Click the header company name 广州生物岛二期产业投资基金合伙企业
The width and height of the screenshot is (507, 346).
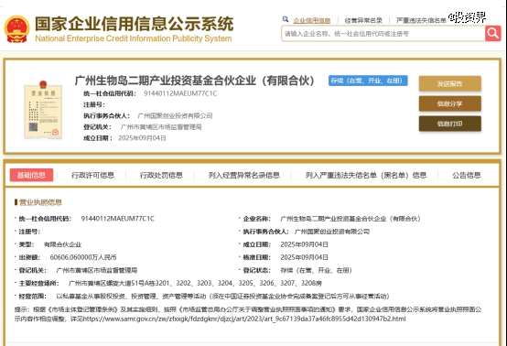(x=195, y=81)
